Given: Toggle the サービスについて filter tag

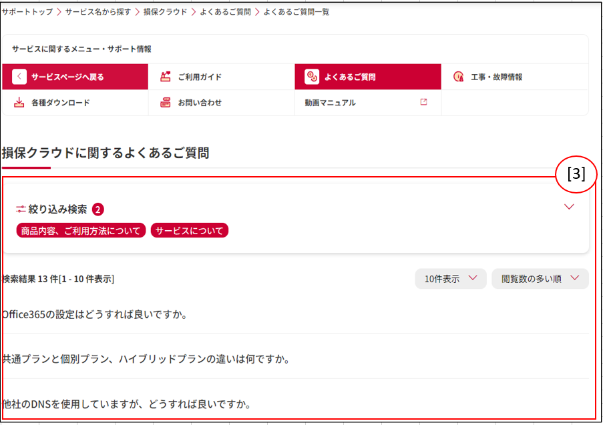Looking at the screenshot, I should point(190,231).
